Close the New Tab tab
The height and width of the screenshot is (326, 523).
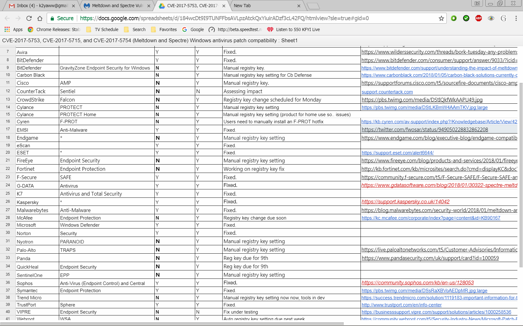pos(299,6)
